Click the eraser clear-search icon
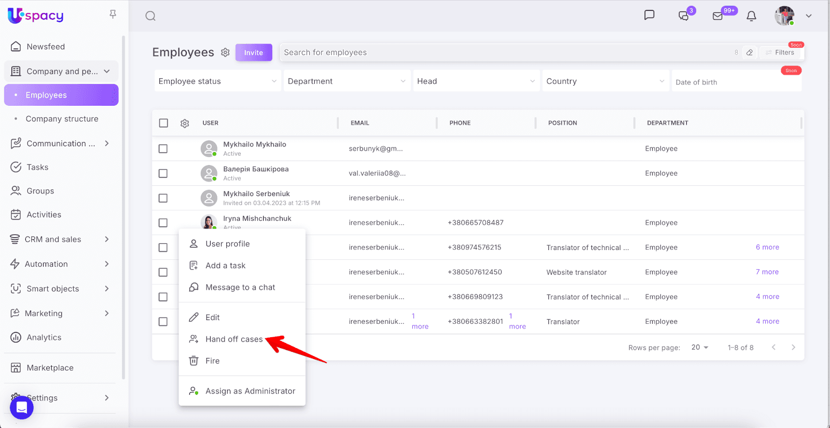 tap(750, 52)
